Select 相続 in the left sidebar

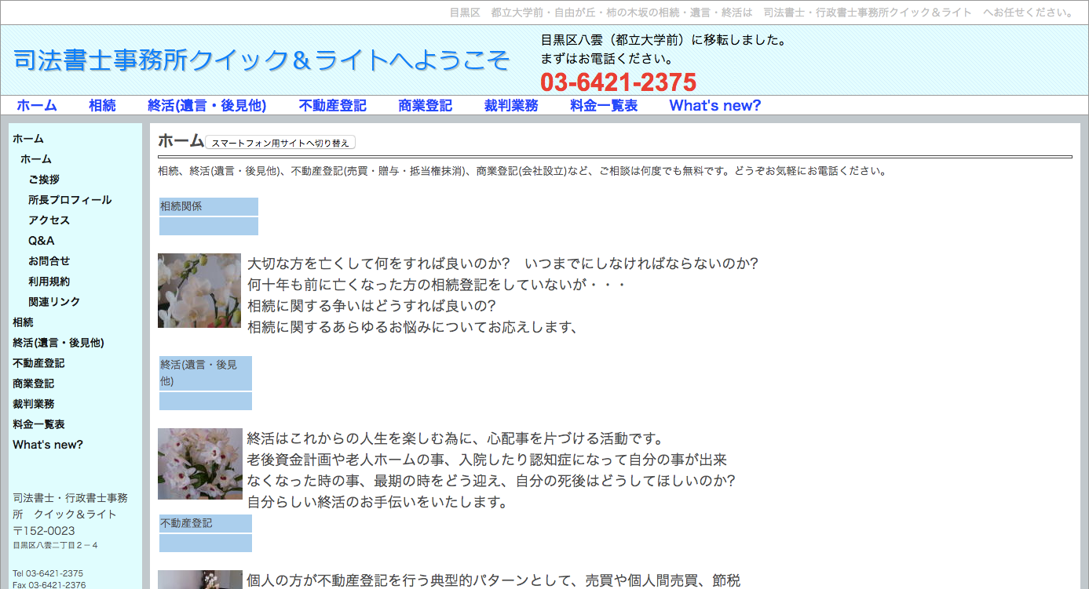22,322
